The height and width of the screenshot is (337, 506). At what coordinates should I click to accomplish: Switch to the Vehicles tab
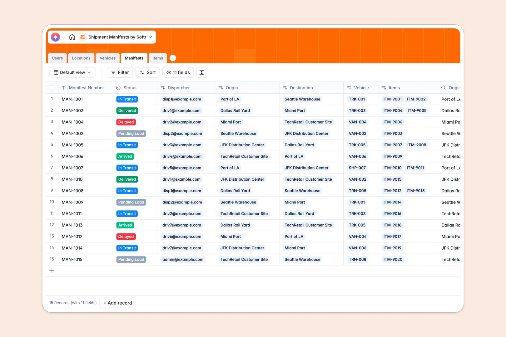[107, 58]
